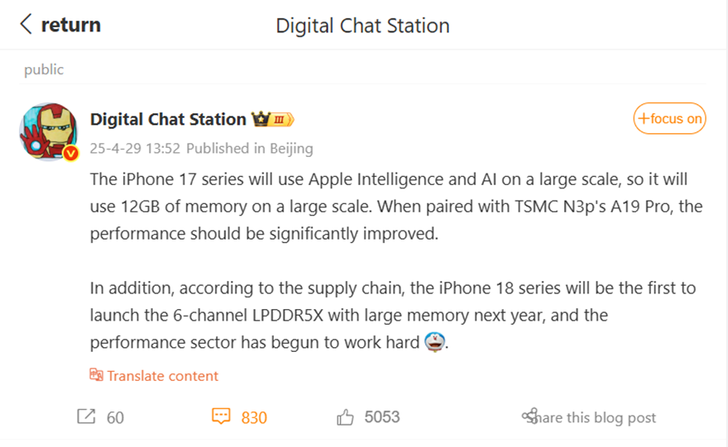
Task: Select the "Translate content" link
Action: click(x=163, y=376)
